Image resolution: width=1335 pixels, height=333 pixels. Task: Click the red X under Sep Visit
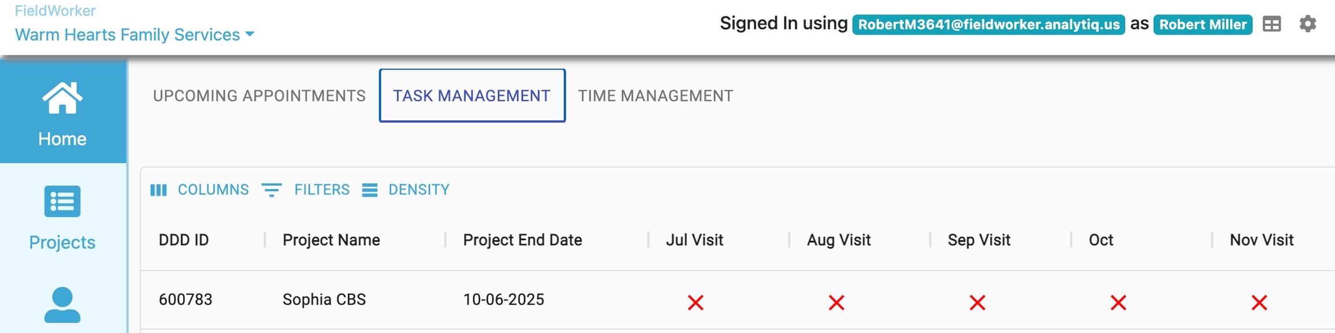point(977,302)
